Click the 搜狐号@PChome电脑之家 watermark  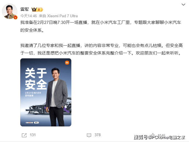click(160, 138)
